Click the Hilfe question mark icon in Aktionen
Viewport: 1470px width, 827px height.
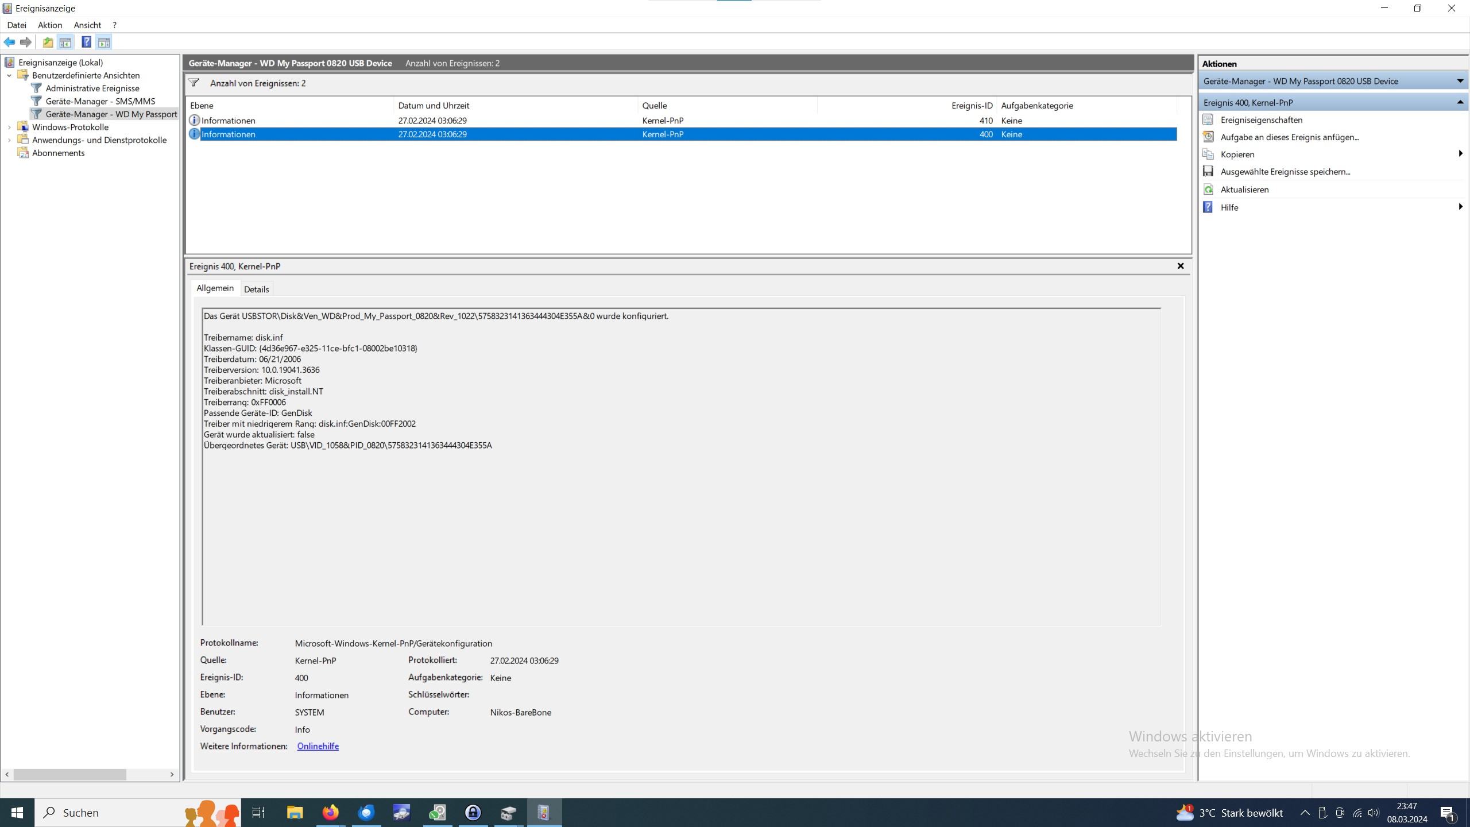[1208, 207]
